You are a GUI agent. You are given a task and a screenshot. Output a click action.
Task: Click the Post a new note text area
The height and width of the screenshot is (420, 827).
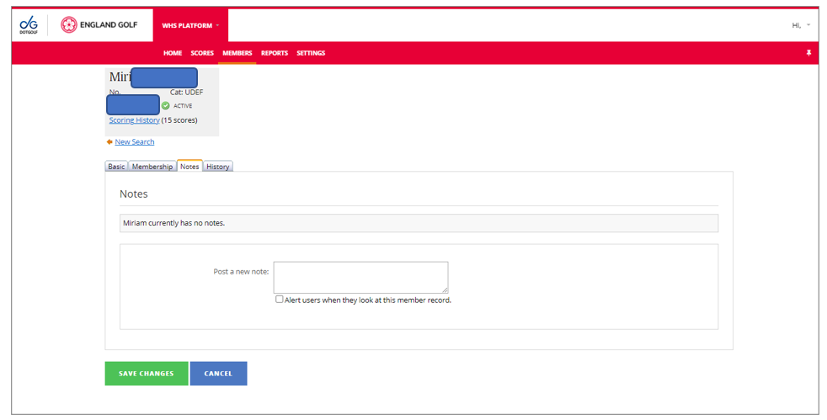(x=360, y=277)
